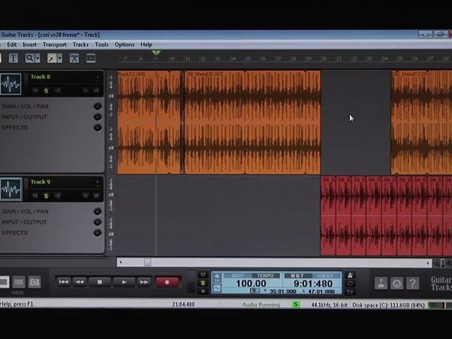This screenshot has width=452, height=339.
Task: Start playback with Play button
Action: pyautogui.click(x=124, y=282)
